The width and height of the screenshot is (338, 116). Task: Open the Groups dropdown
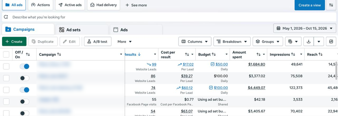point(268,42)
